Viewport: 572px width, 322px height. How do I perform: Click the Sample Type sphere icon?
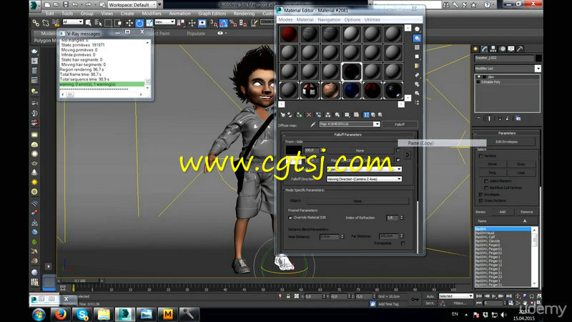click(x=417, y=29)
